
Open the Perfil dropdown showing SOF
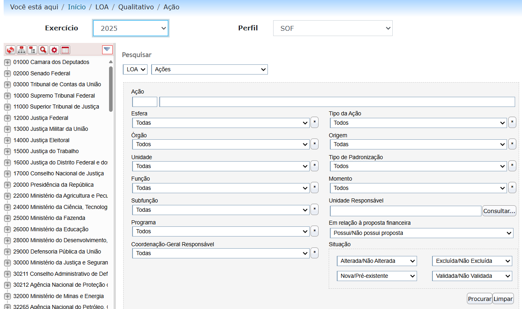coord(332,28)
